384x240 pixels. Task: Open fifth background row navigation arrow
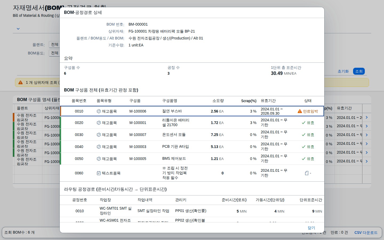pyautogui.click(x=367, y=153)
